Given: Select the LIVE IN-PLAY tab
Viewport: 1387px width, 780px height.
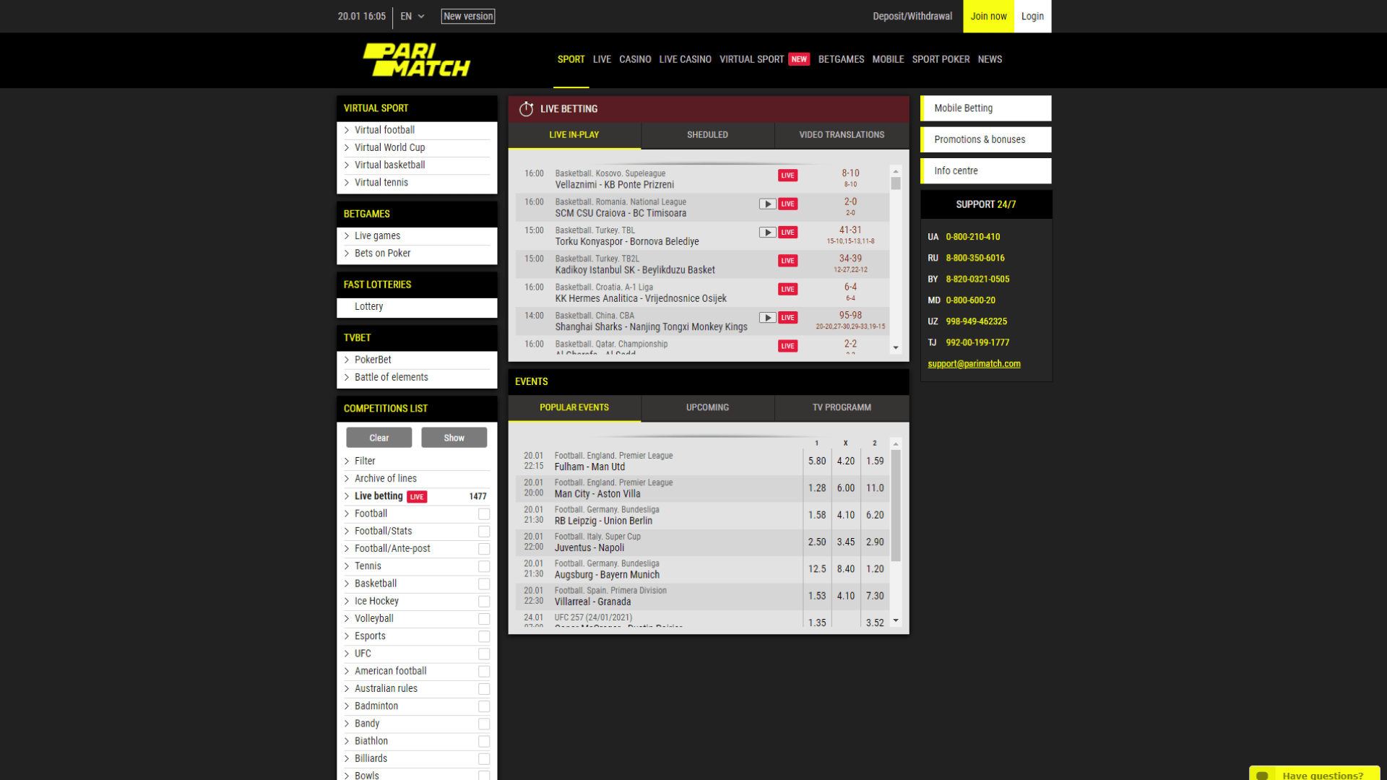Looking at the screenshot, I should pyautogui.click(x=574, y=134).
